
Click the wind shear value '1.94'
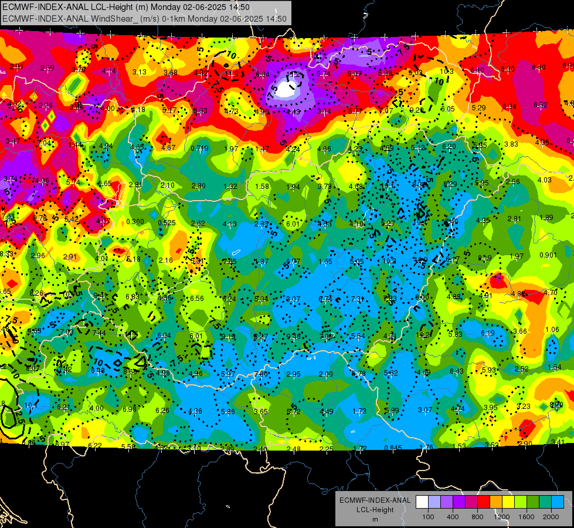coord(293,187)
